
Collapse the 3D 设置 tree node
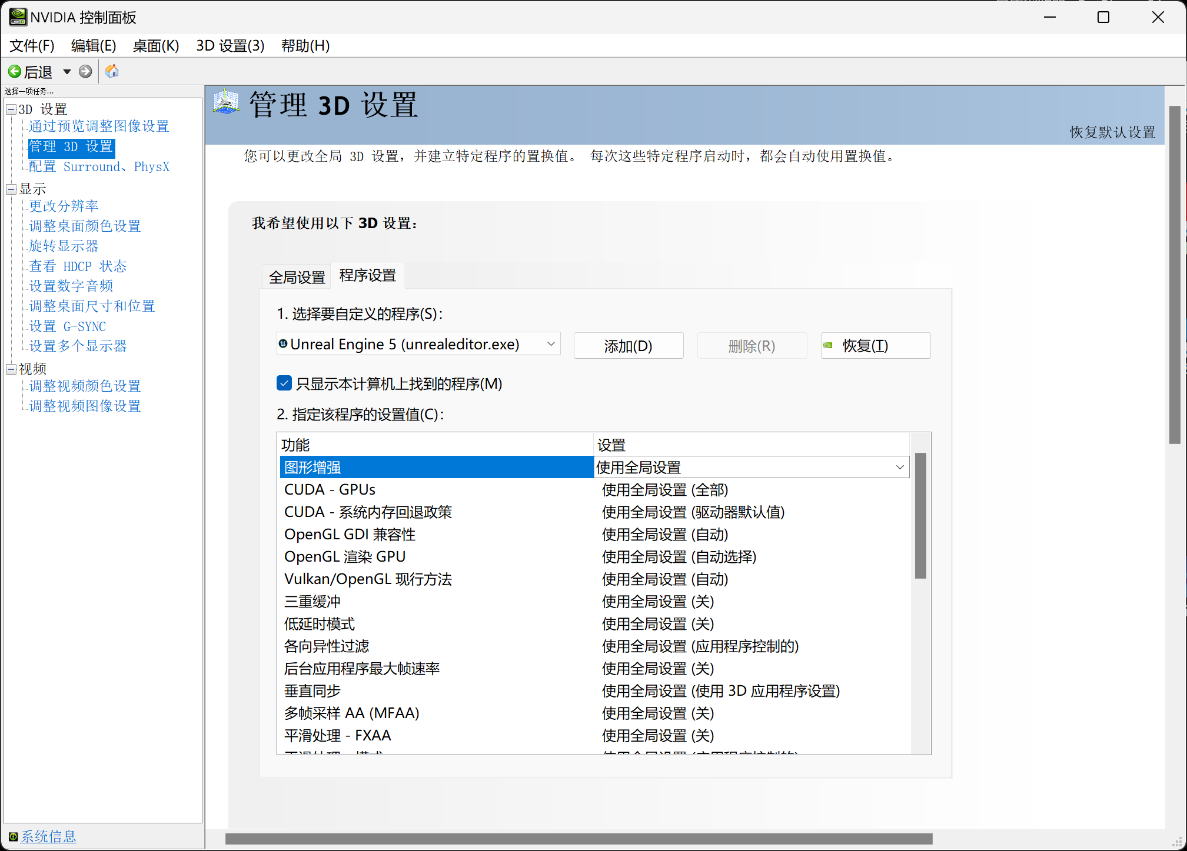tap(11, 109)
